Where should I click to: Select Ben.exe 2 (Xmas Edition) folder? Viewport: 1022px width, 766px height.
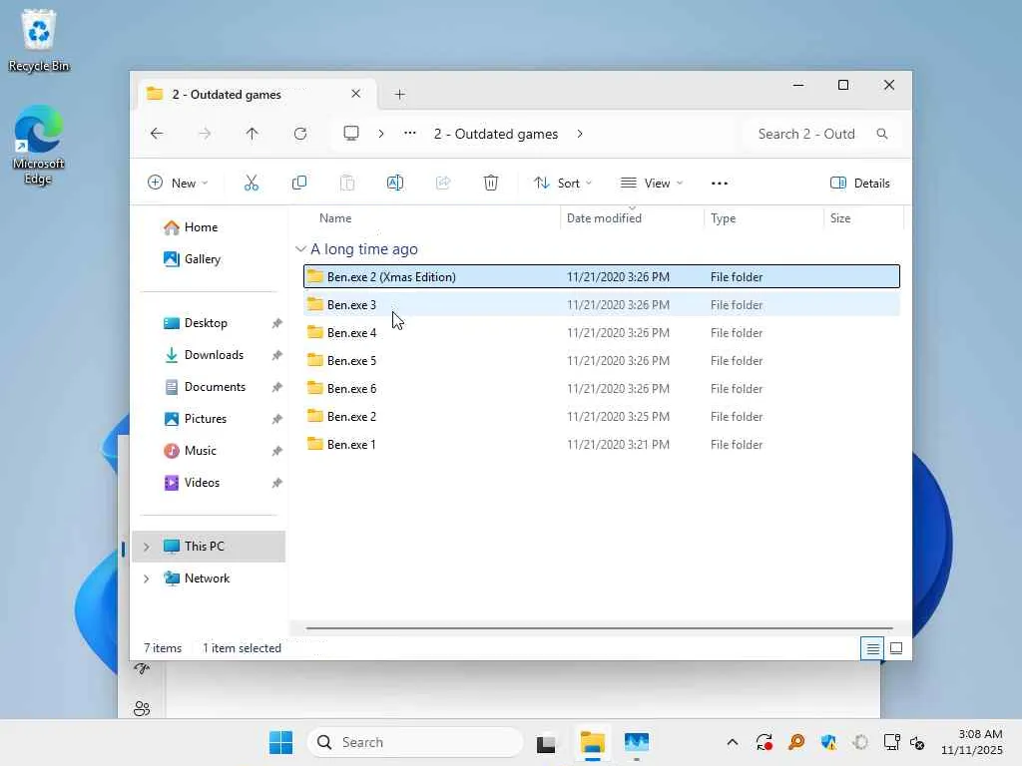[x=602, y=277]
